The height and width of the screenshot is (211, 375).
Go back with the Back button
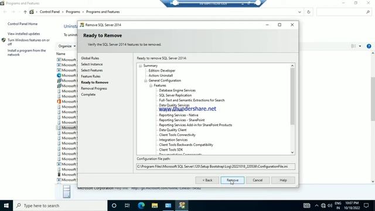207,180
